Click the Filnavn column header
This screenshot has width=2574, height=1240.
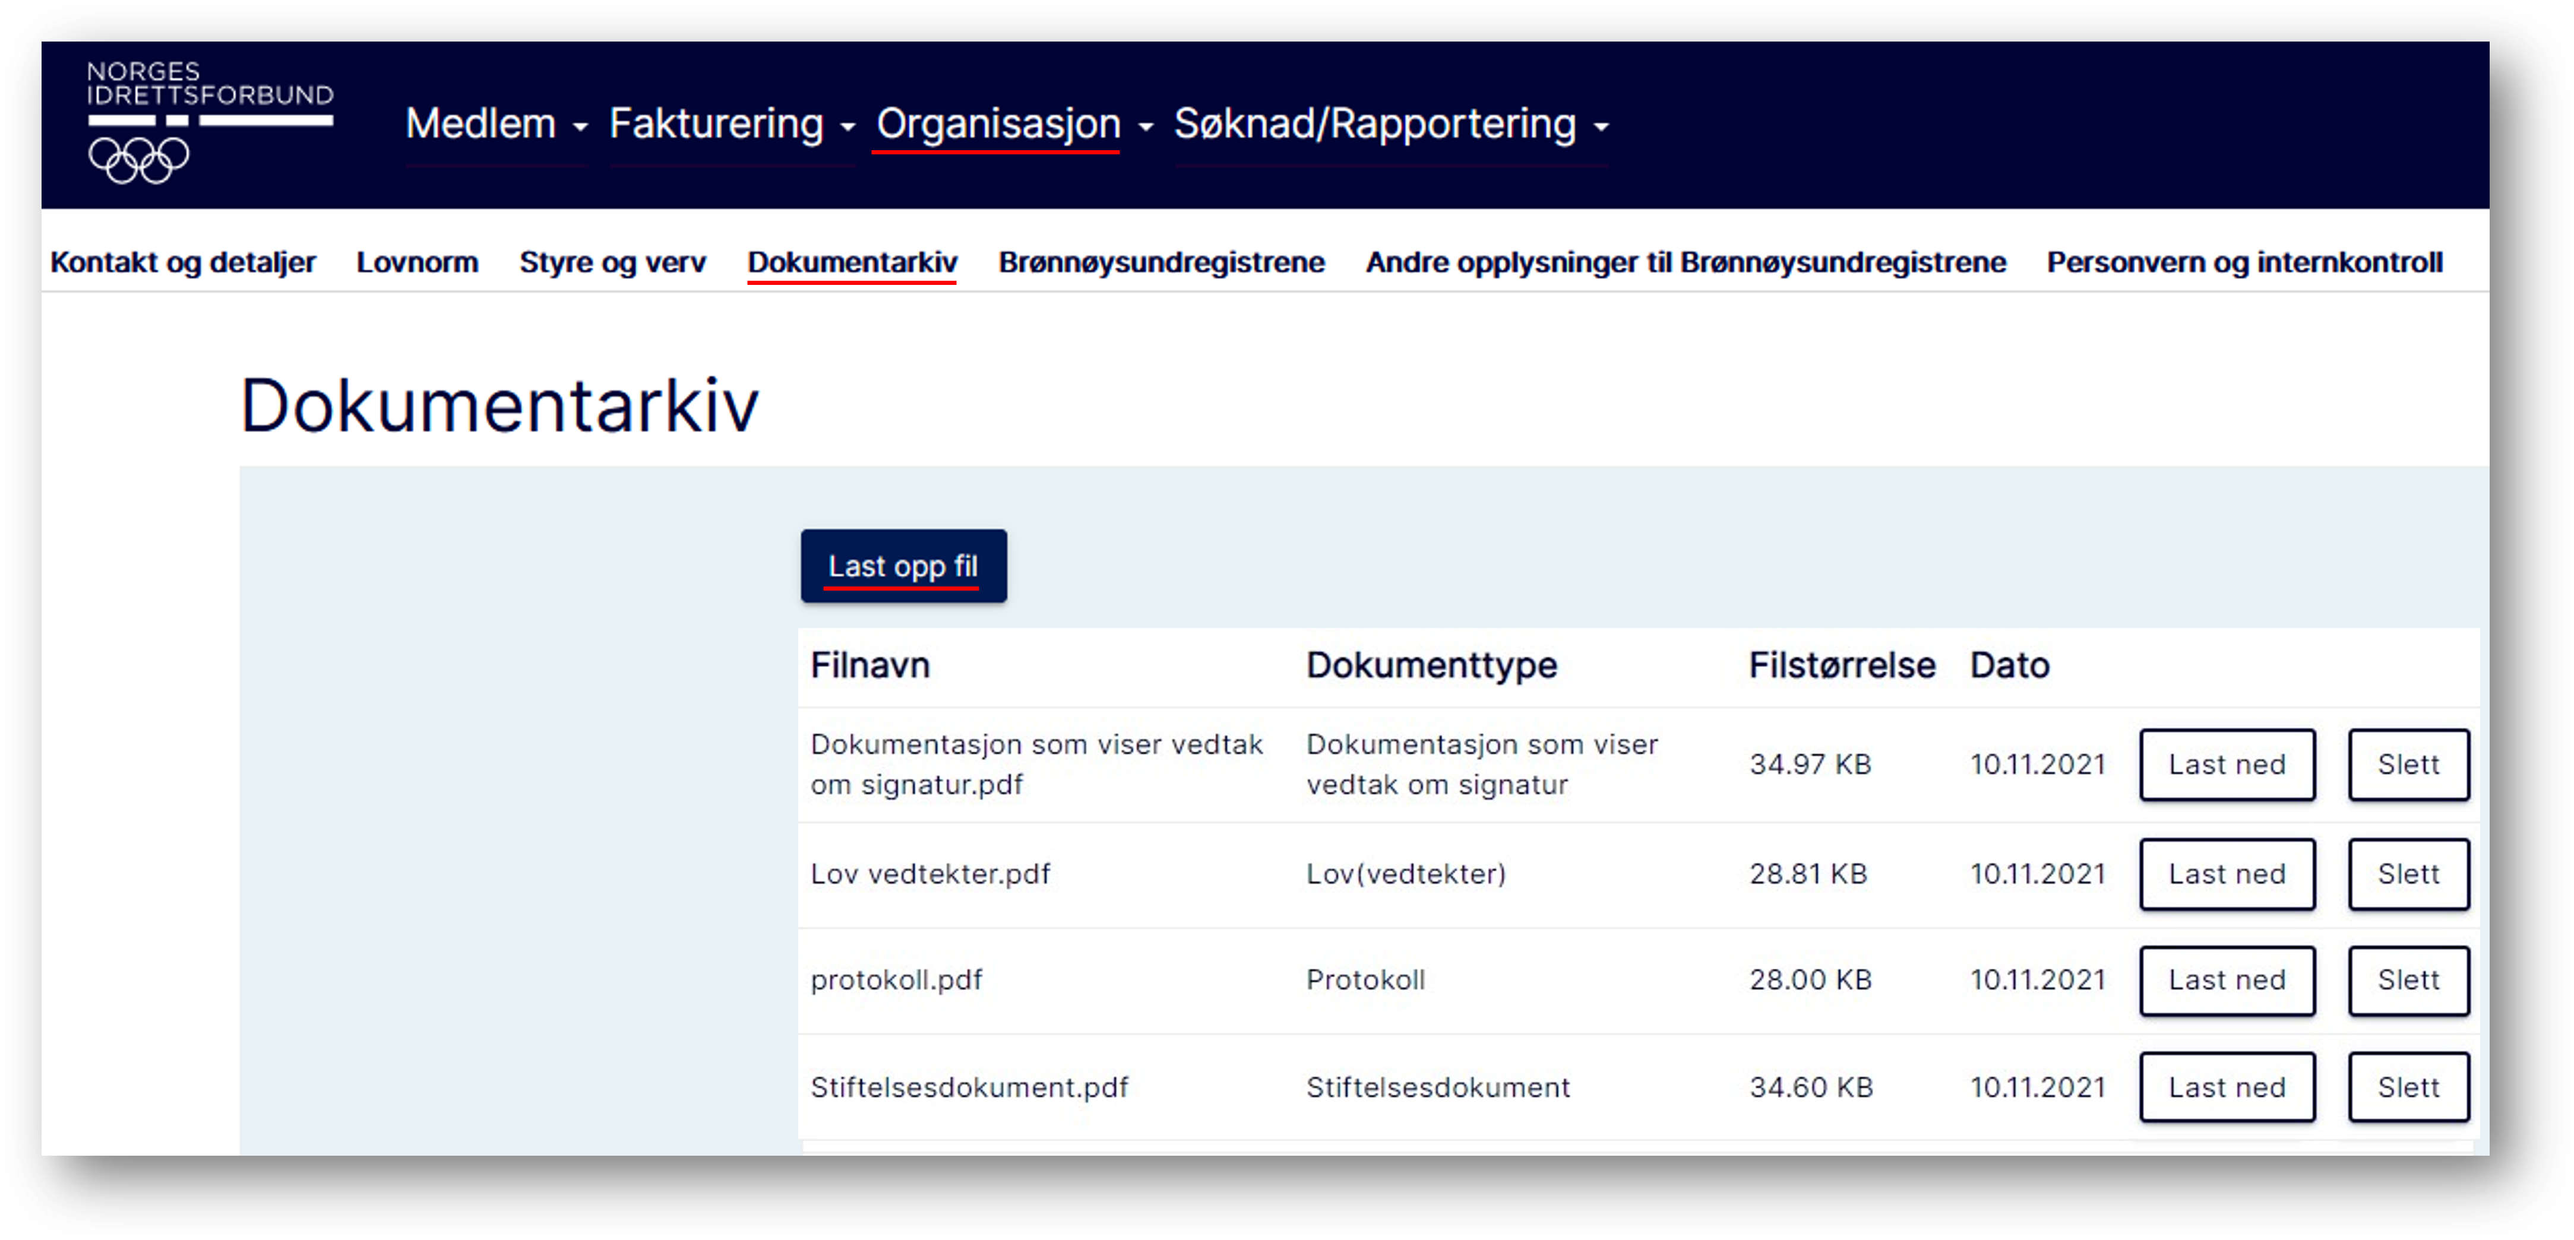869,665
